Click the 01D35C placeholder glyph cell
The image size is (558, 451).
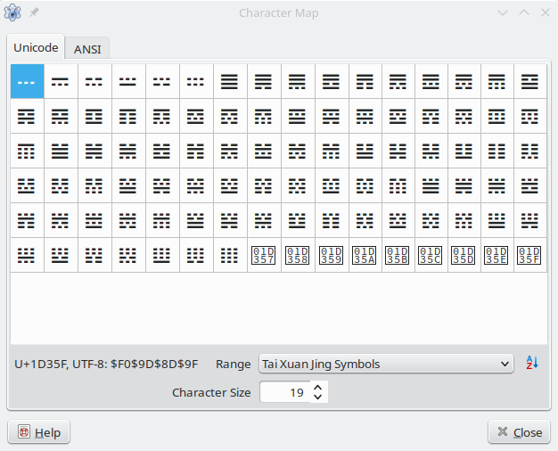pyautogui.click(x=431, y=256)
